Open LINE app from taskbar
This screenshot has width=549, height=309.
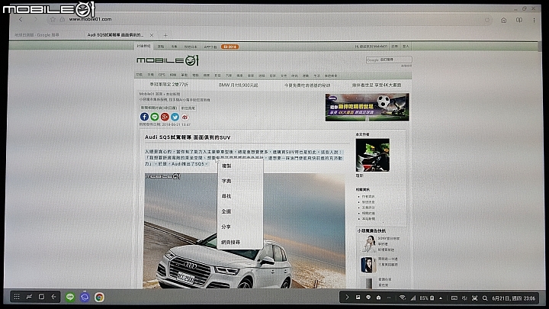click(70, 298)
